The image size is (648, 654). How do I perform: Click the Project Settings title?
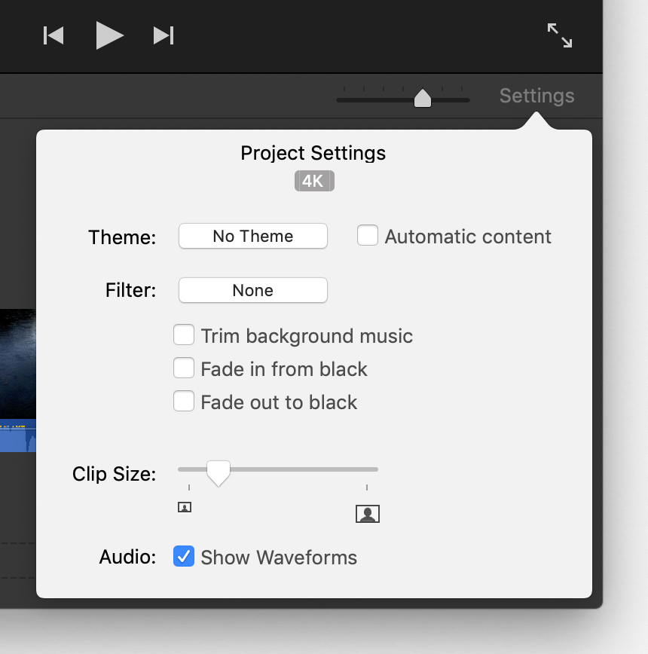pyautogui.click(x=313, y=153)
